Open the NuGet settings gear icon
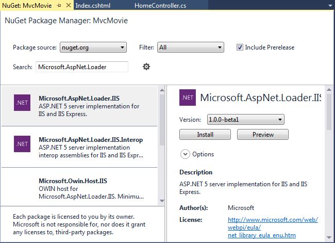The width and height of the screenshot is (335, 243). (x=146, y=67)
